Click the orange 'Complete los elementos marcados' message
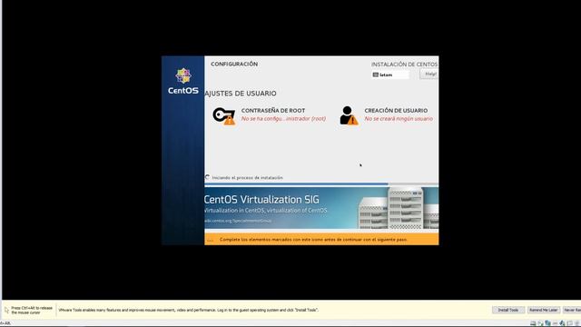The height and width of the screenshot is (327, 581). (x=313, y=240)
